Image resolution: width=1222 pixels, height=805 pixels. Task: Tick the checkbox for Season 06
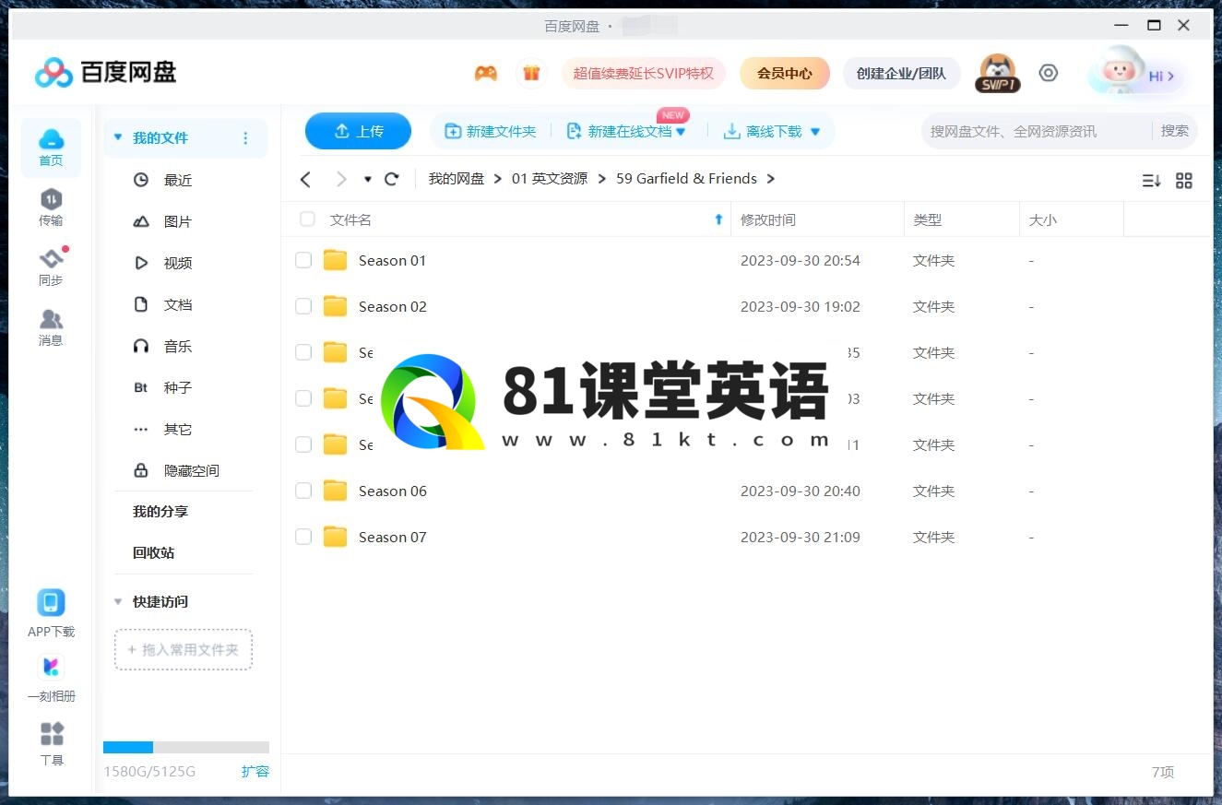tap(303, 491)
